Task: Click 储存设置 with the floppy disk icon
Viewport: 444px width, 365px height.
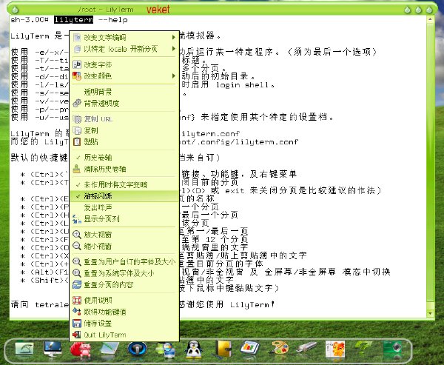Action: (124, 323)
